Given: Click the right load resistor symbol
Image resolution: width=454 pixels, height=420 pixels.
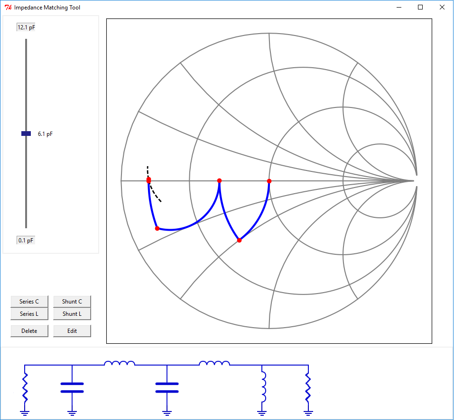Looking at the screenshot, I should coord(308,387).
